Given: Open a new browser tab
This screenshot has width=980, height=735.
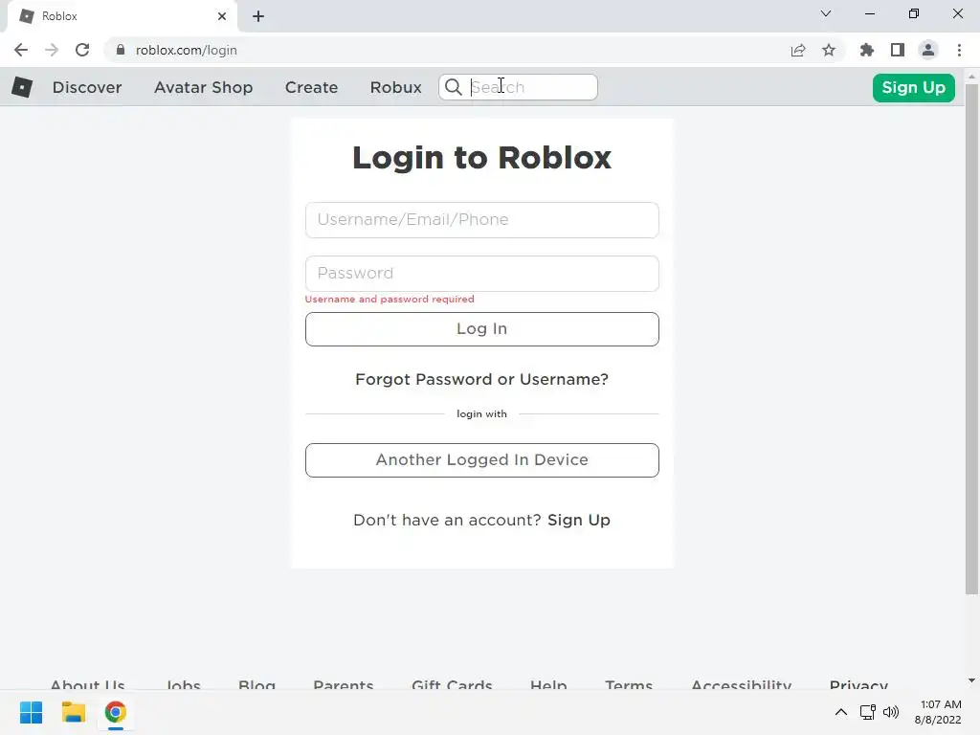Looking at the screenshot, I should click(258, 16).
